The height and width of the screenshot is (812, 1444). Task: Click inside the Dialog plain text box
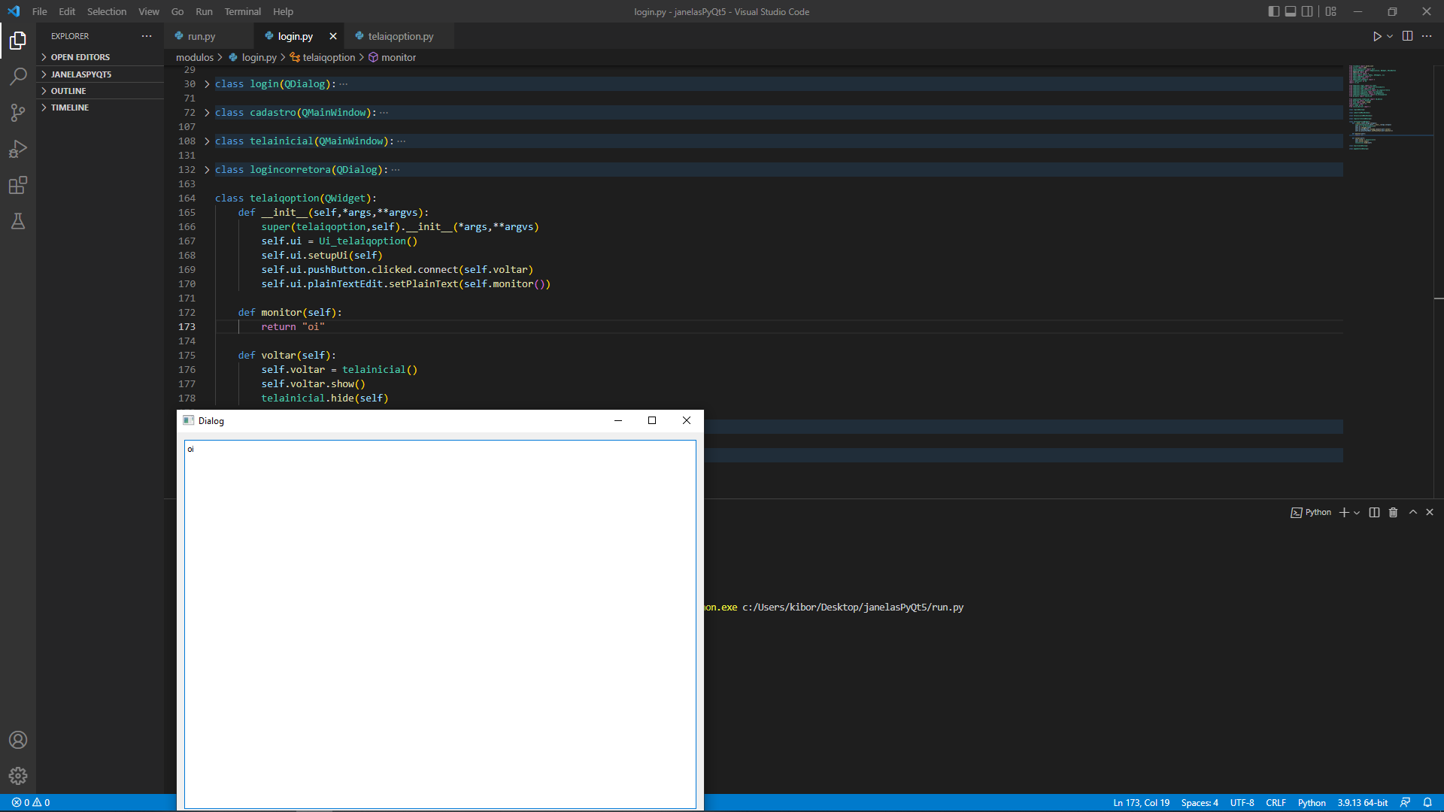click(x=440, y=624)
